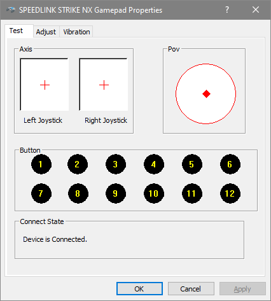271x301 pixels.
Task: Click the Left Joystick crosshair
Action: (x=45, y=85)
